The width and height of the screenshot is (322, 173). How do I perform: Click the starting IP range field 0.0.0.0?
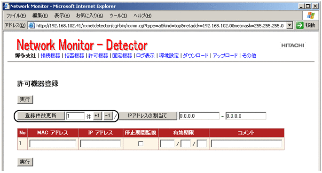[199, 116]
